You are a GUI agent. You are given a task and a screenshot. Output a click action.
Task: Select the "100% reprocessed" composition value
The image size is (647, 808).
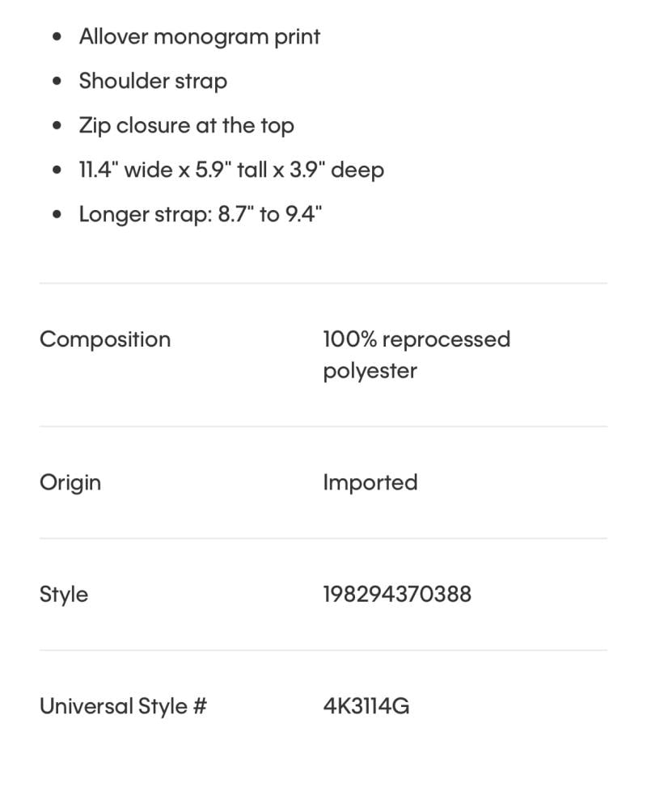pos(417,339)
